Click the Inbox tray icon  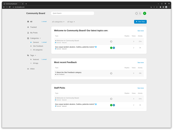point(28,69)
